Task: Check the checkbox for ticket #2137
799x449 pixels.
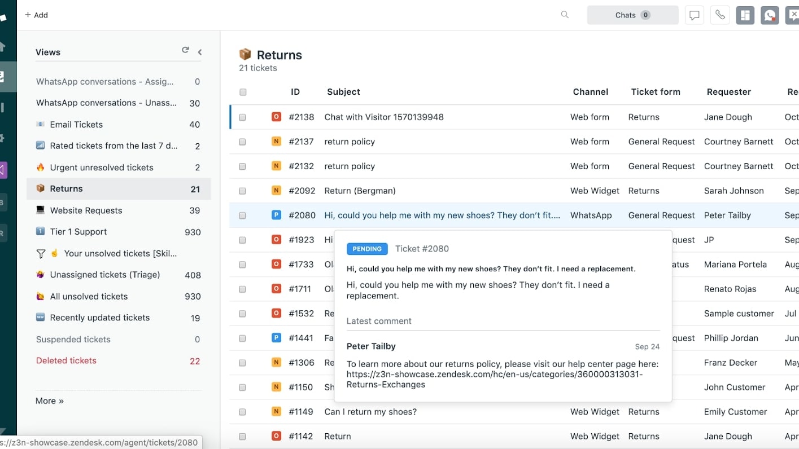Action: [242, 142]
